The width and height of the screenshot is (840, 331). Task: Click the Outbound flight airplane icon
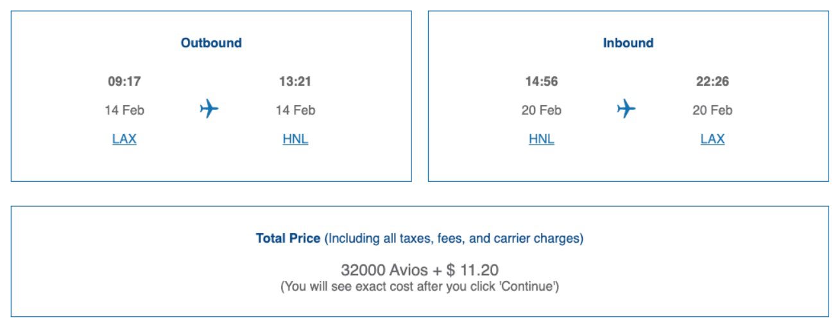point(209,109)
